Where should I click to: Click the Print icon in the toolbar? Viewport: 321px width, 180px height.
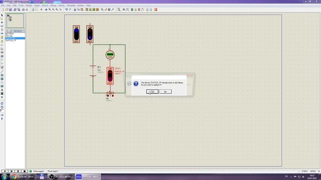(x=23, y=9)
